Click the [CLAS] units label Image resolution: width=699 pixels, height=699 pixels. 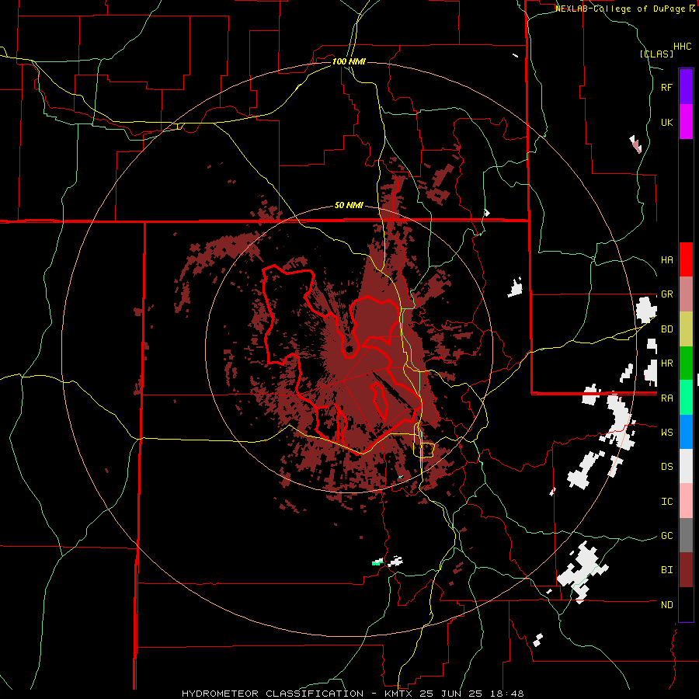[656, 54]
